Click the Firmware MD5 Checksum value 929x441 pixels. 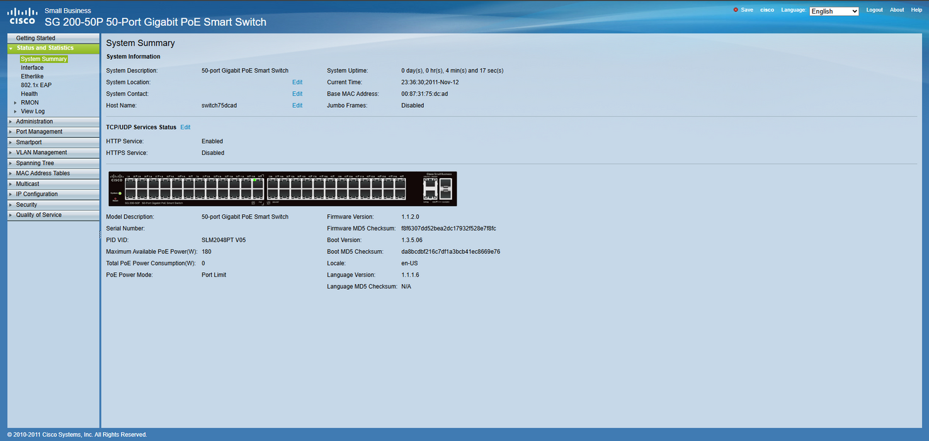coord(448,229)
